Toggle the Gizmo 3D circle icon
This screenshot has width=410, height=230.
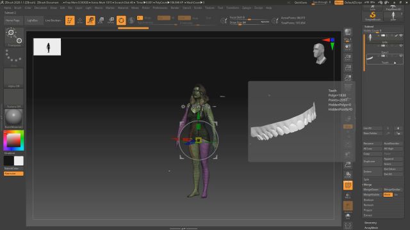[x=121, y=20]
